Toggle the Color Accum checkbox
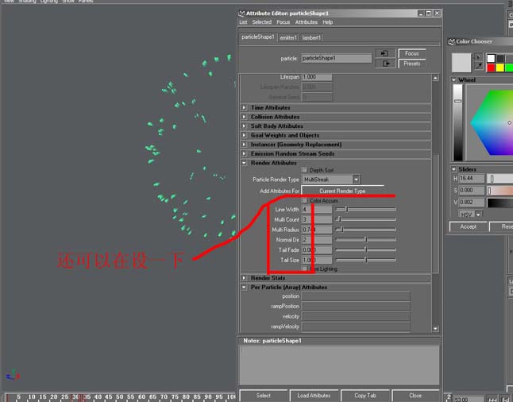 click(305, 200)
